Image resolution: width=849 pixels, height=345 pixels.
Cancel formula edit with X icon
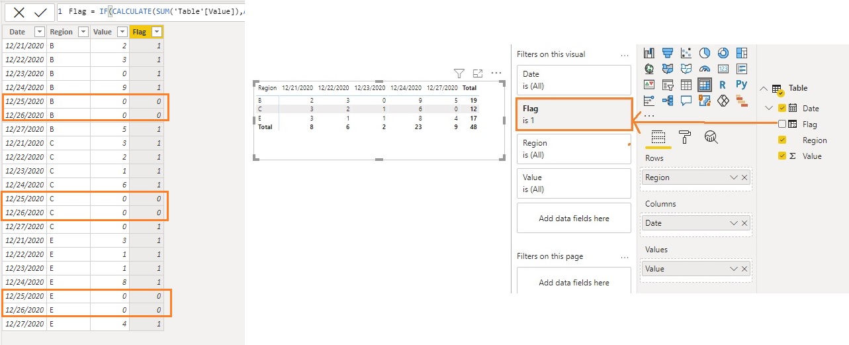19,12
